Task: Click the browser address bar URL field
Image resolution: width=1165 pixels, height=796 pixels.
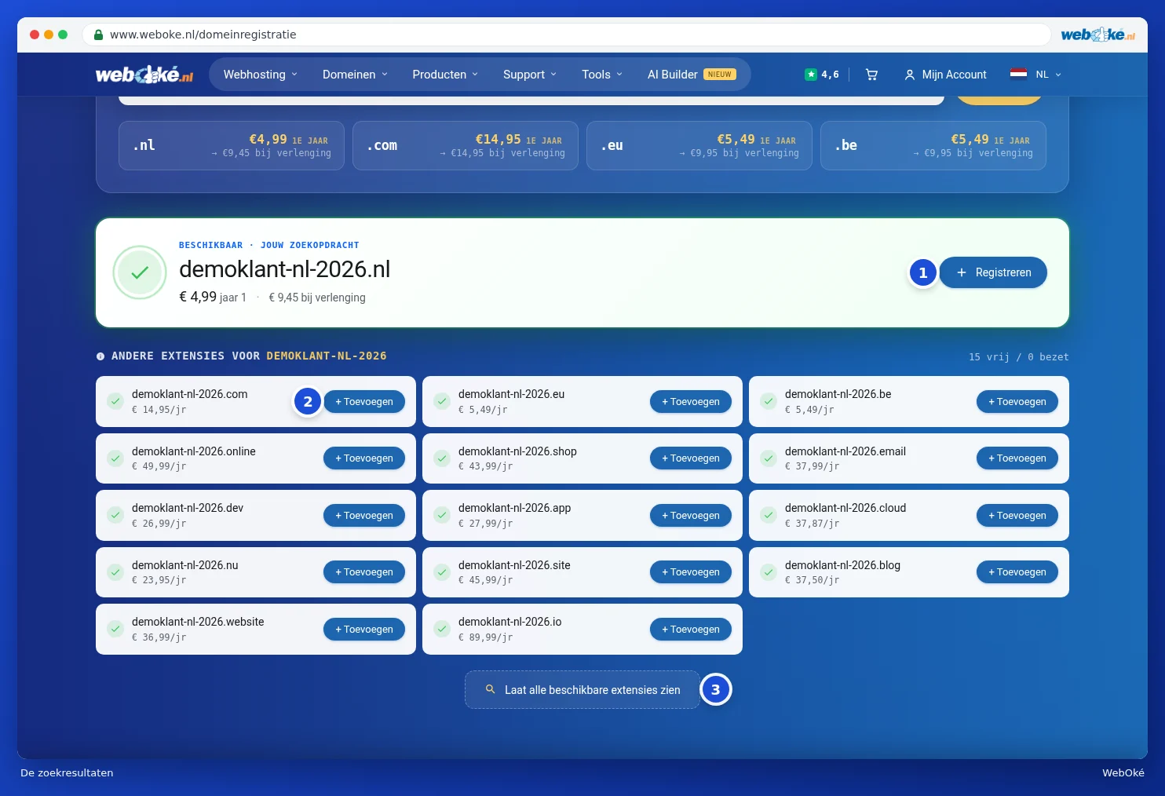Action: (567, 35)
